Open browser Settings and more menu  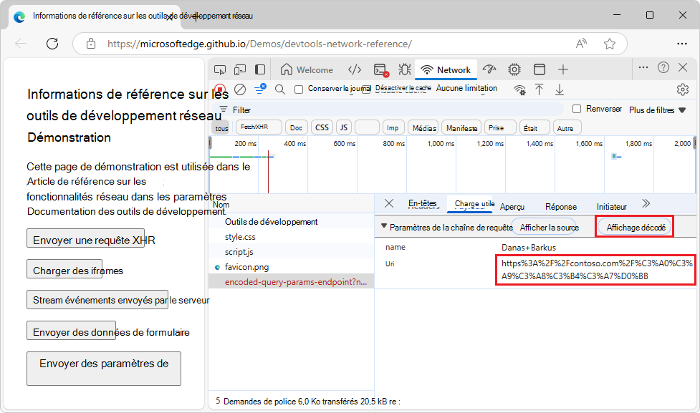(x=681, y=44)
